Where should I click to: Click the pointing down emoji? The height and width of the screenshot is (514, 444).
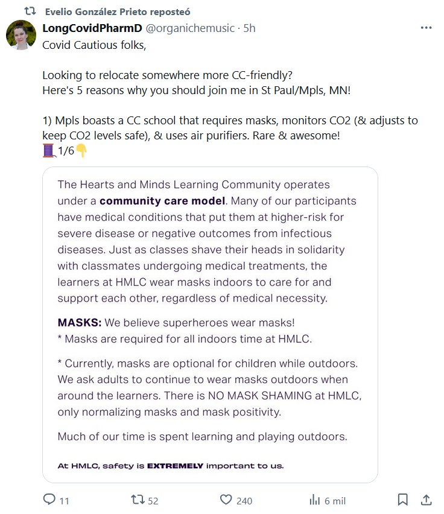tap(81, 151)
